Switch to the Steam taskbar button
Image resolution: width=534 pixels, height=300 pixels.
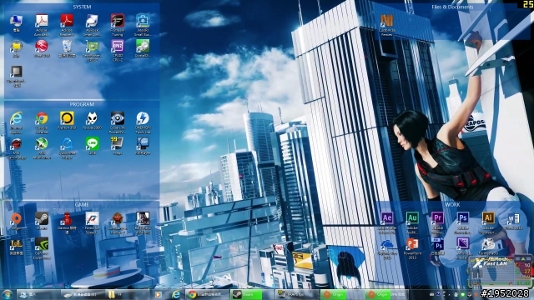tap(251, 294)
